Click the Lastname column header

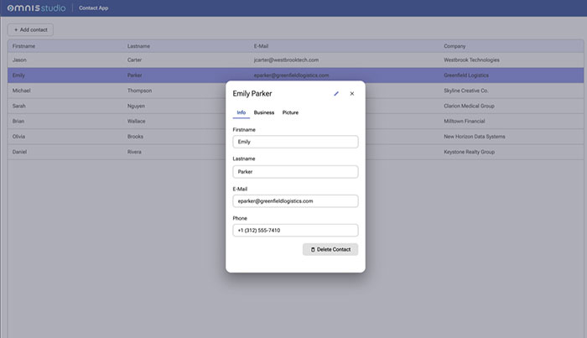[x=138, y=46]
